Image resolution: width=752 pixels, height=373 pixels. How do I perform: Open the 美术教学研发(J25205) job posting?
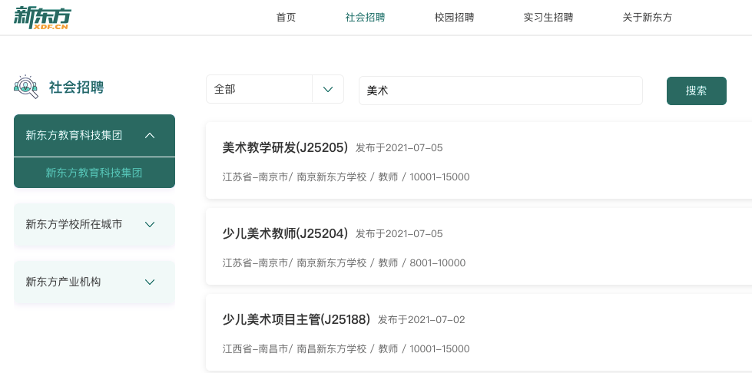click(285, 147)
